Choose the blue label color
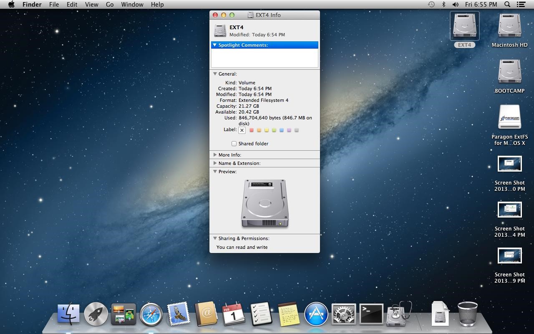Viewport: 534px width, 334px height. (282, 130)
